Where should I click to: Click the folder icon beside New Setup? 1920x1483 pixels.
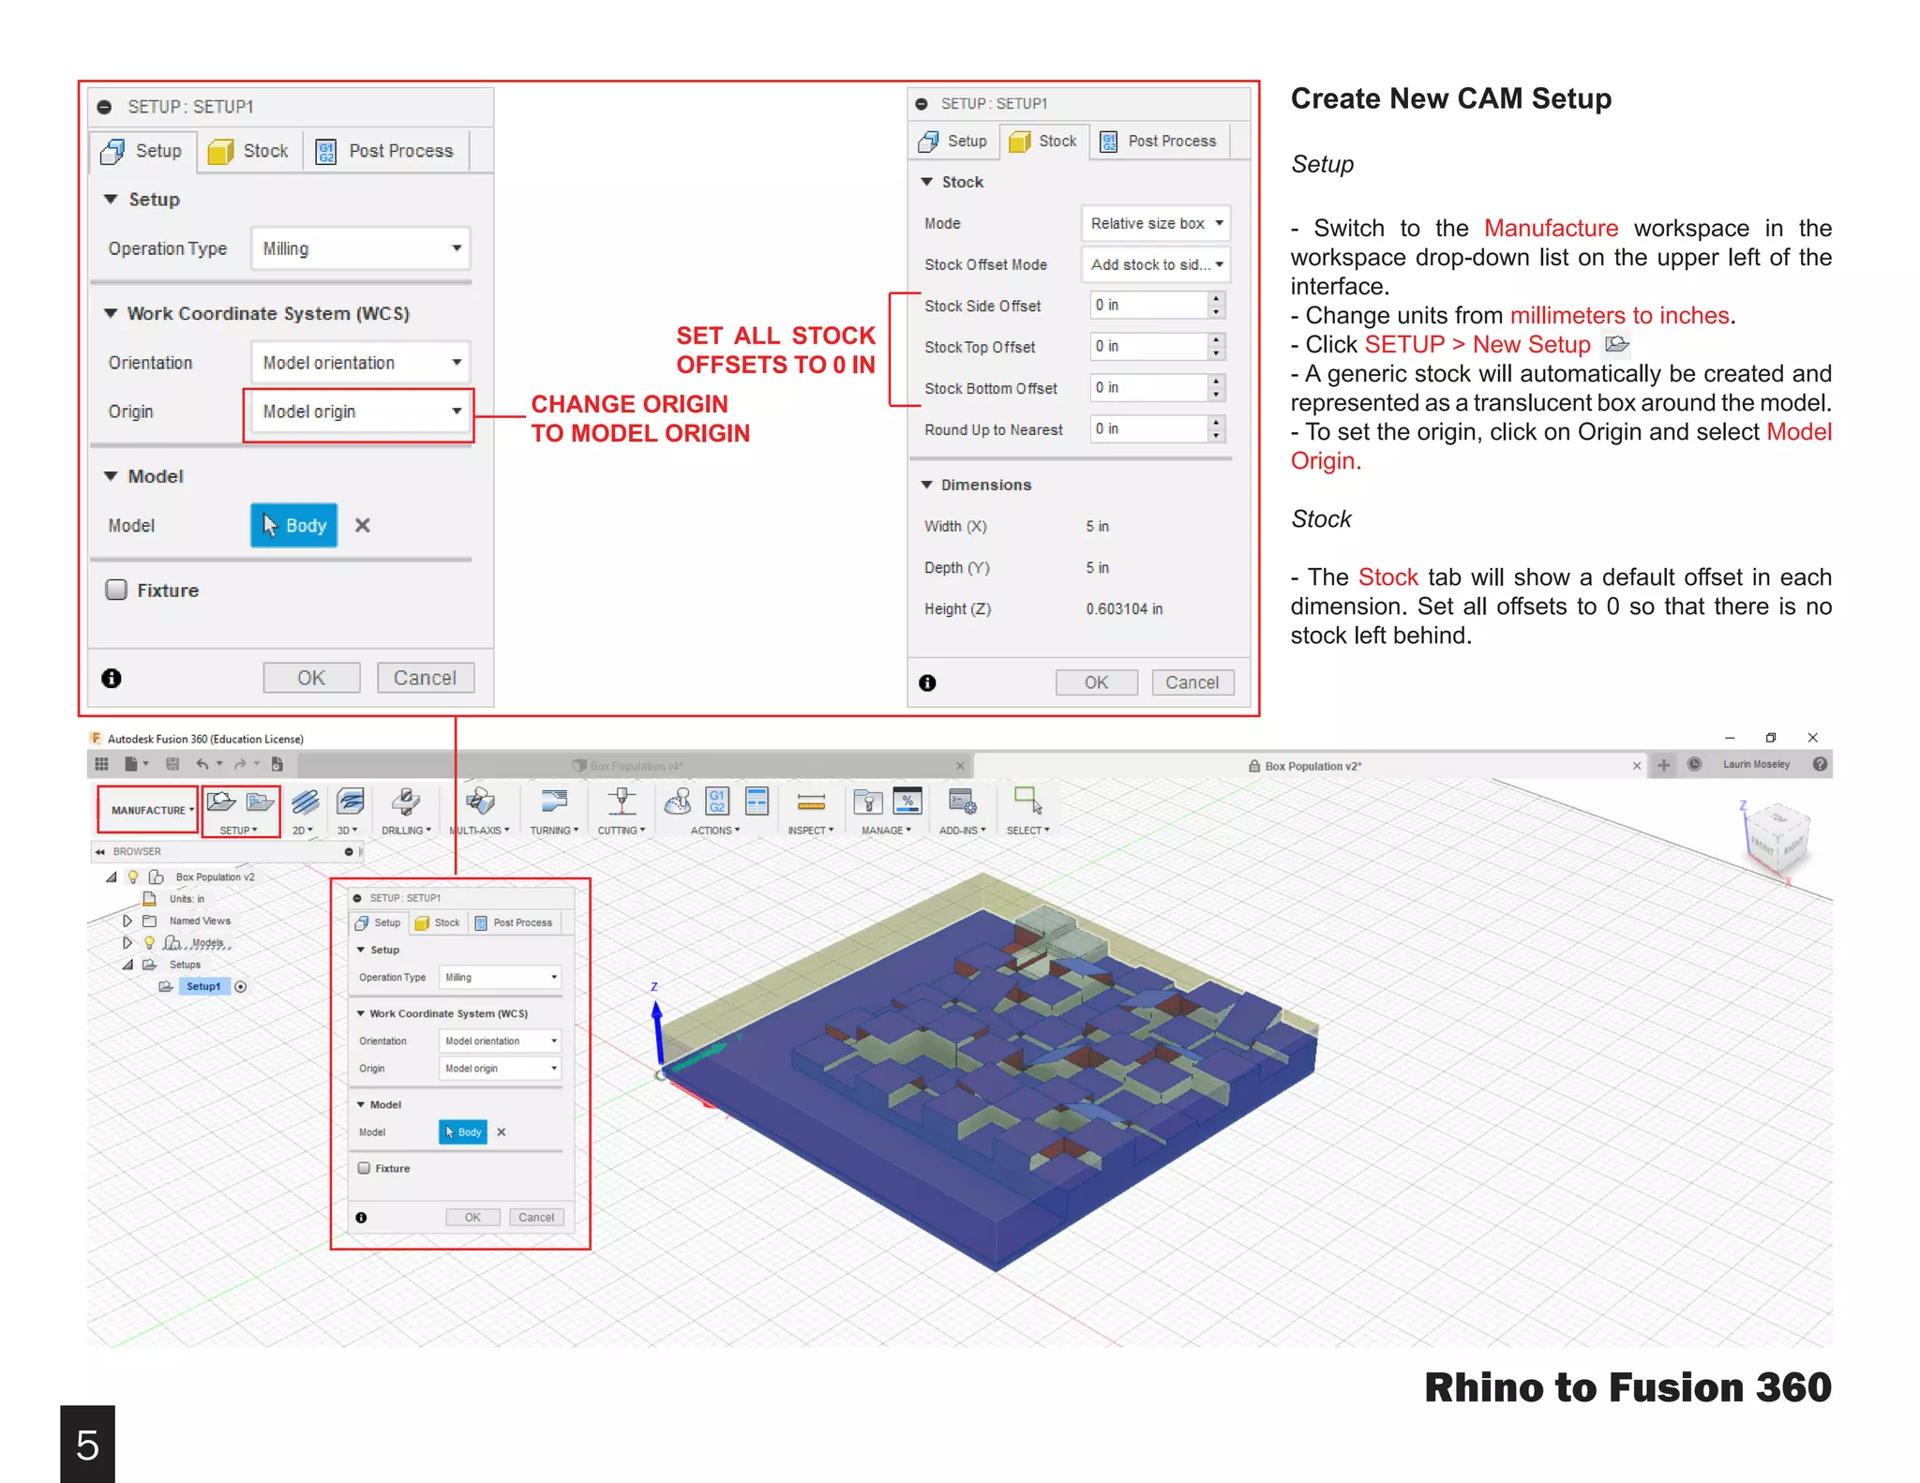(x=260, y=801)
